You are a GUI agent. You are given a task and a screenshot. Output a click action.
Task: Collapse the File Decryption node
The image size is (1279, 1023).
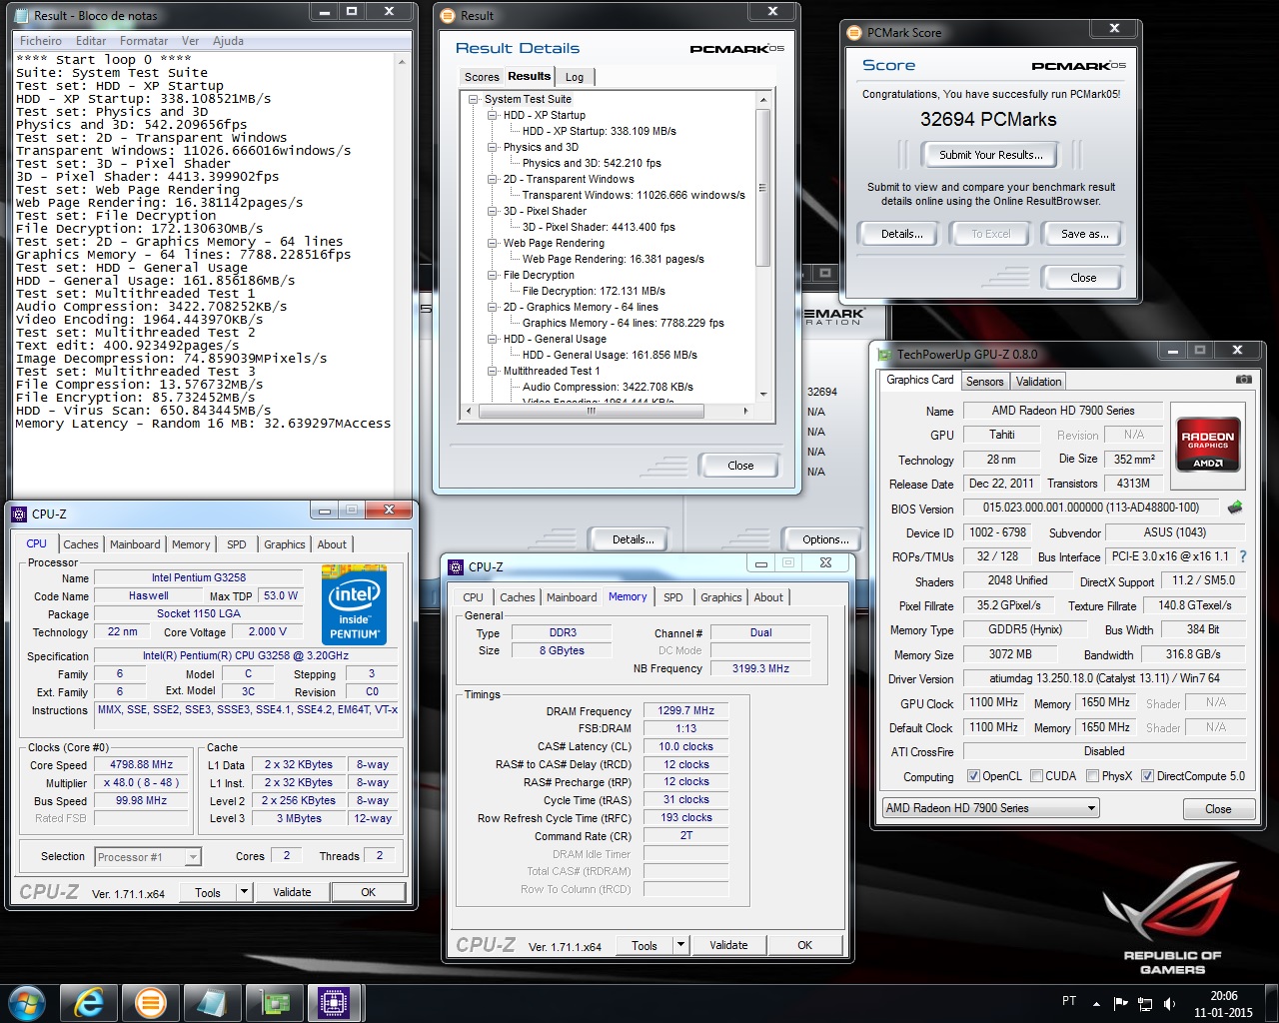pyautogui.click(x=493, y=275)
